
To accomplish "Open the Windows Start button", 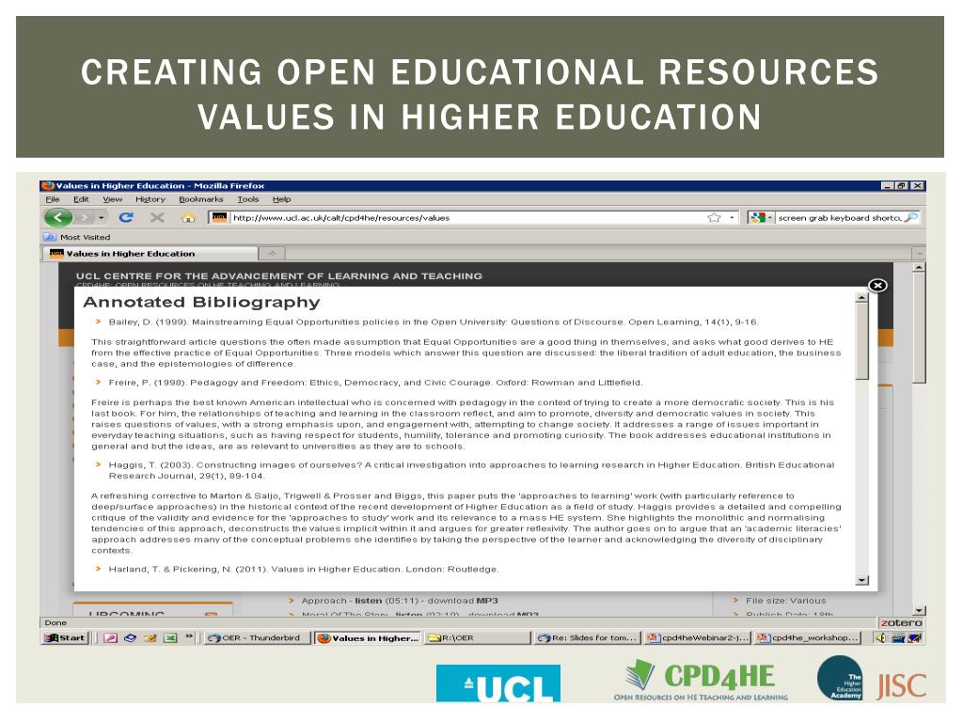I will click(65, 638).
